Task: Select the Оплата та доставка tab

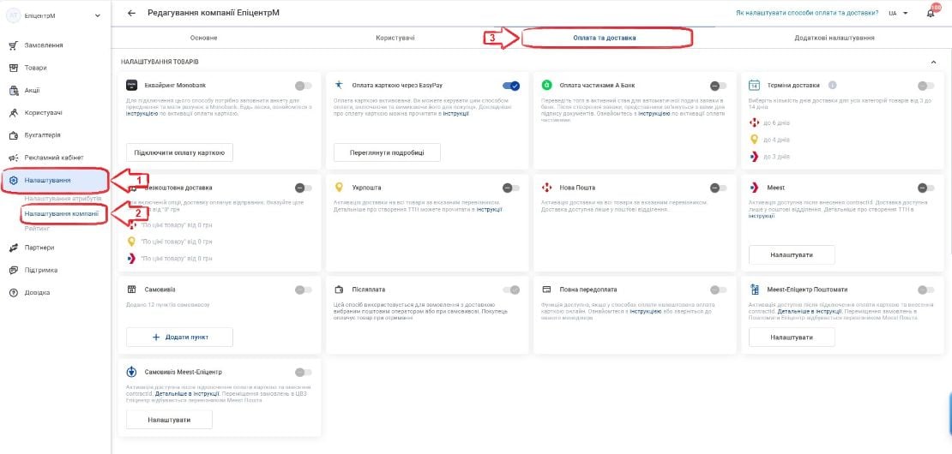Action: 605,38
